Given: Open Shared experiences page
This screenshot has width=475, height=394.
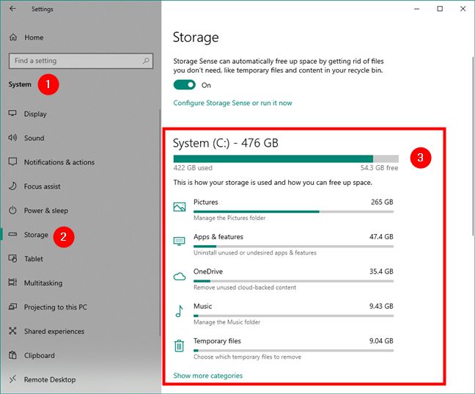Looking at the screenshot, I should [54, 331].
